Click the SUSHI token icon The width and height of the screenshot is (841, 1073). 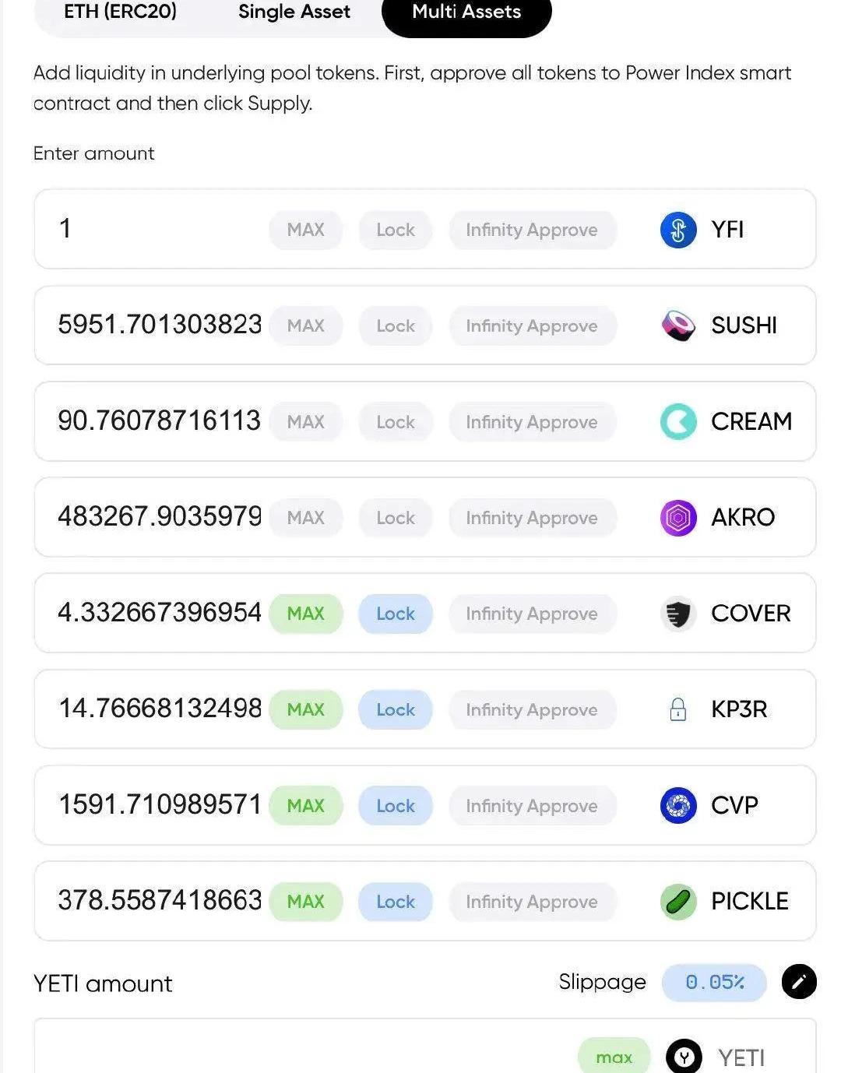pyautogui.click(x=677, y=325)
